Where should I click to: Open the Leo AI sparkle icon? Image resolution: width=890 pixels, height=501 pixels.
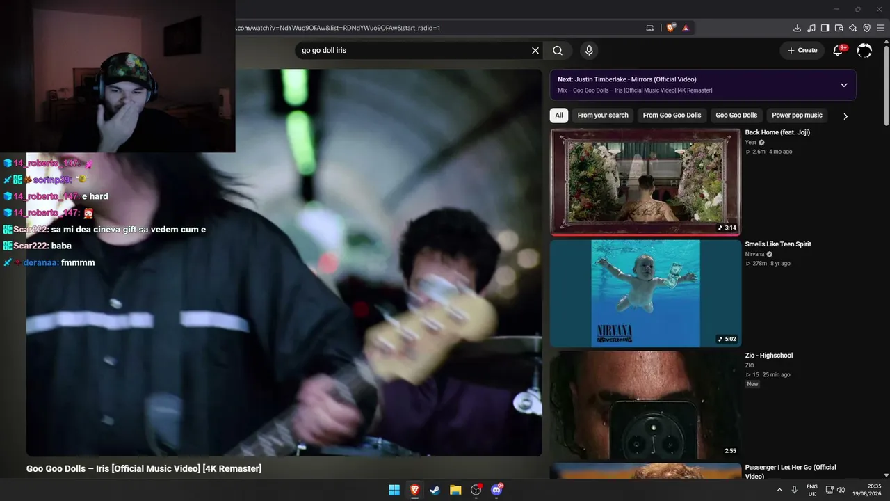point(852,28)
